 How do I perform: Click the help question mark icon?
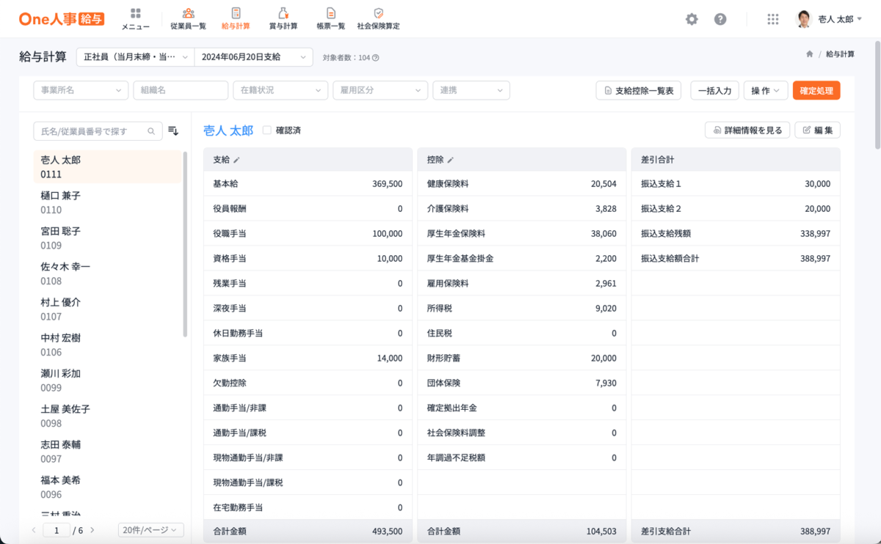pos(720,19)
